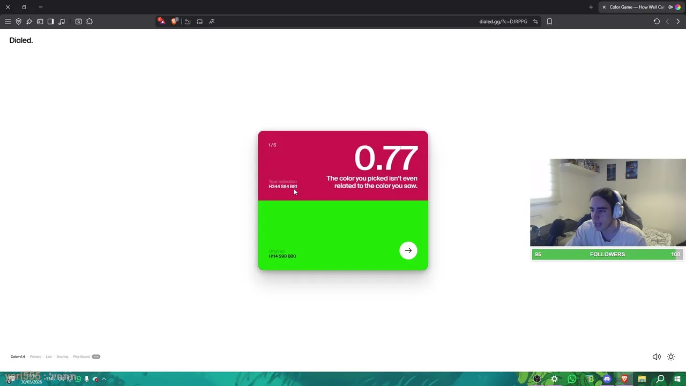Toggle light/dark theme sun icon

click(x=671, y=357)
